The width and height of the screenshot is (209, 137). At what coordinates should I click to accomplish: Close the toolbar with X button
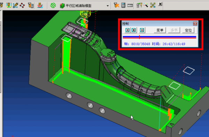pyautogui.click(x=160, y=4)
